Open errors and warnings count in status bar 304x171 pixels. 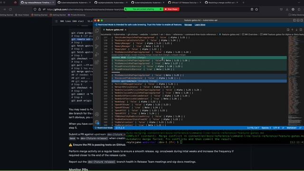tap(120, 128)
